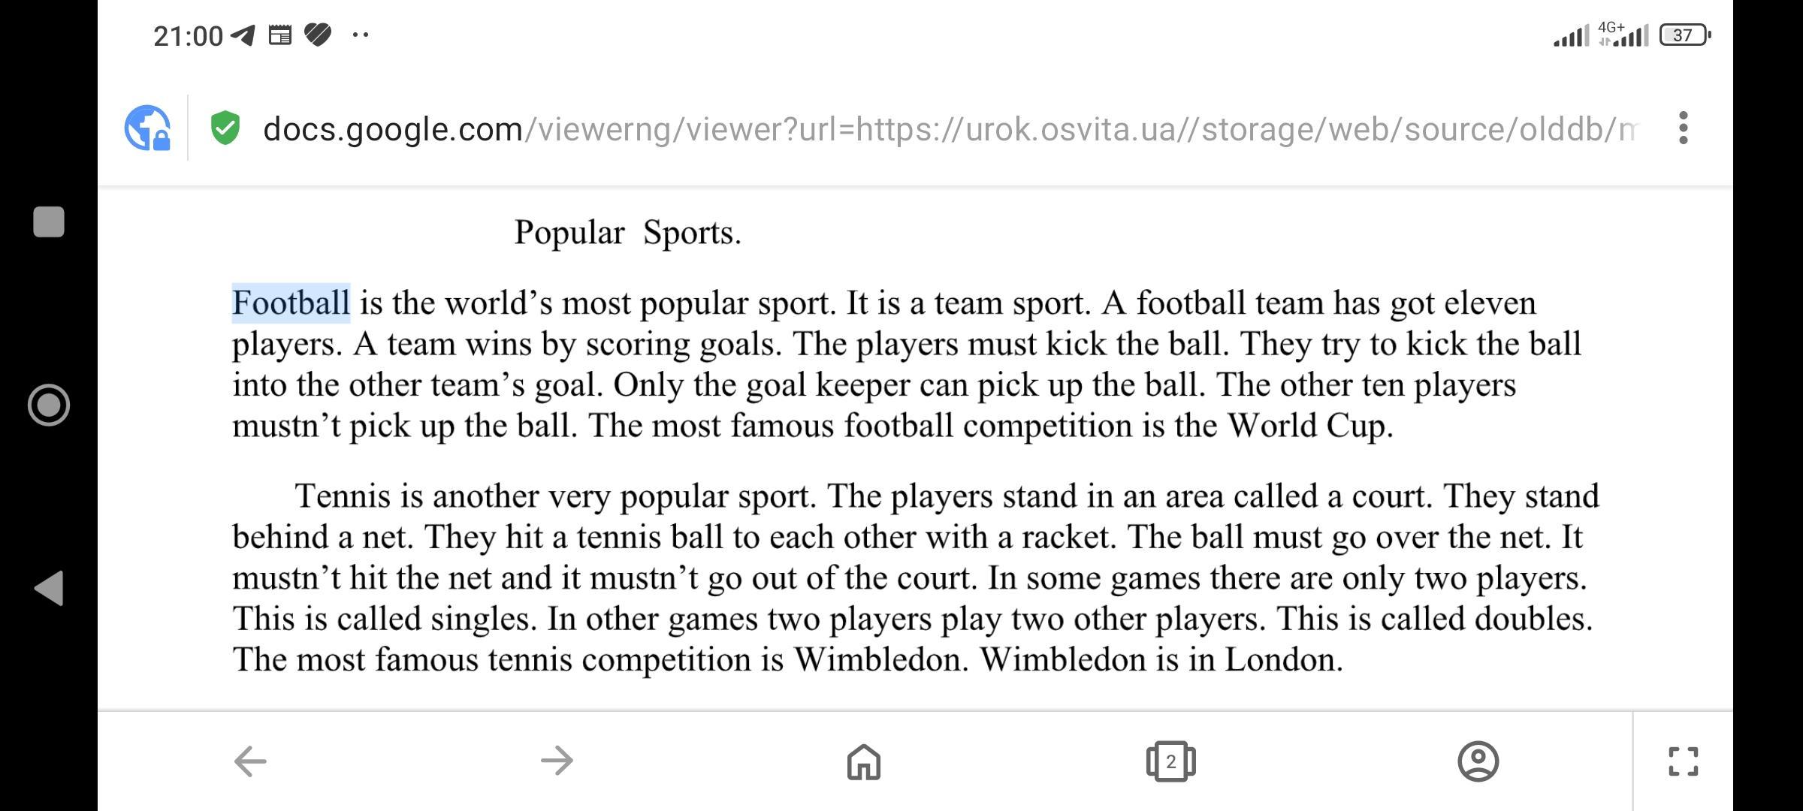Tap the calendar notification icon in status bar
1803x811 pixels.
(x=280, y=35)
